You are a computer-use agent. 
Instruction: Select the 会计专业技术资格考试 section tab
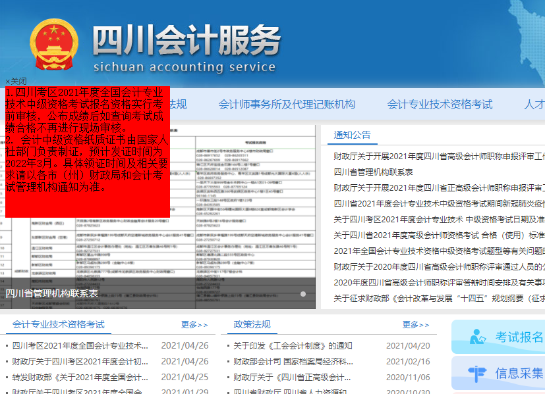tap(58, 324)
